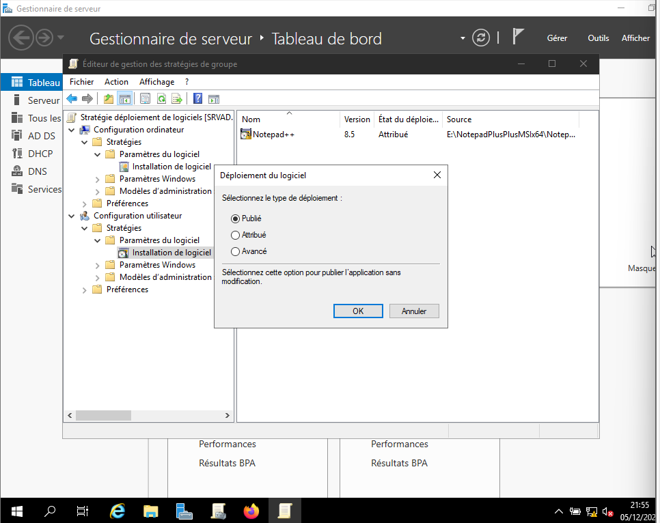Click the notifications flag in Server Manager
The width and height of the screenshot is (660, 523).
pyautogui.click(x=519, y=38)
